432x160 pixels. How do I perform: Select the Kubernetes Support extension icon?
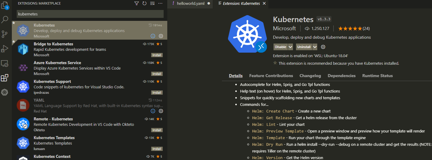tap(23, 87)
